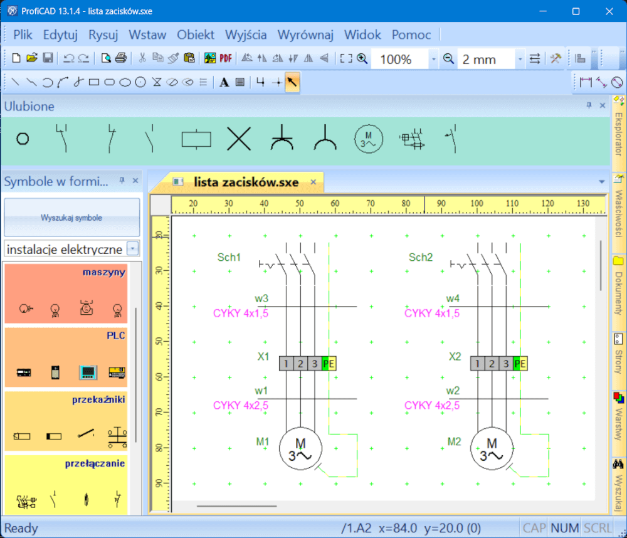This screenshot has width=627, height=538.
Task: Create a new document with the blank page icon
Action: pyautogui.click(x=16, y=58)
